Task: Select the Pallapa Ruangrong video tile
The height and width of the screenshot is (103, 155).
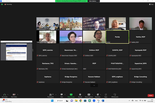Action: 71,37
